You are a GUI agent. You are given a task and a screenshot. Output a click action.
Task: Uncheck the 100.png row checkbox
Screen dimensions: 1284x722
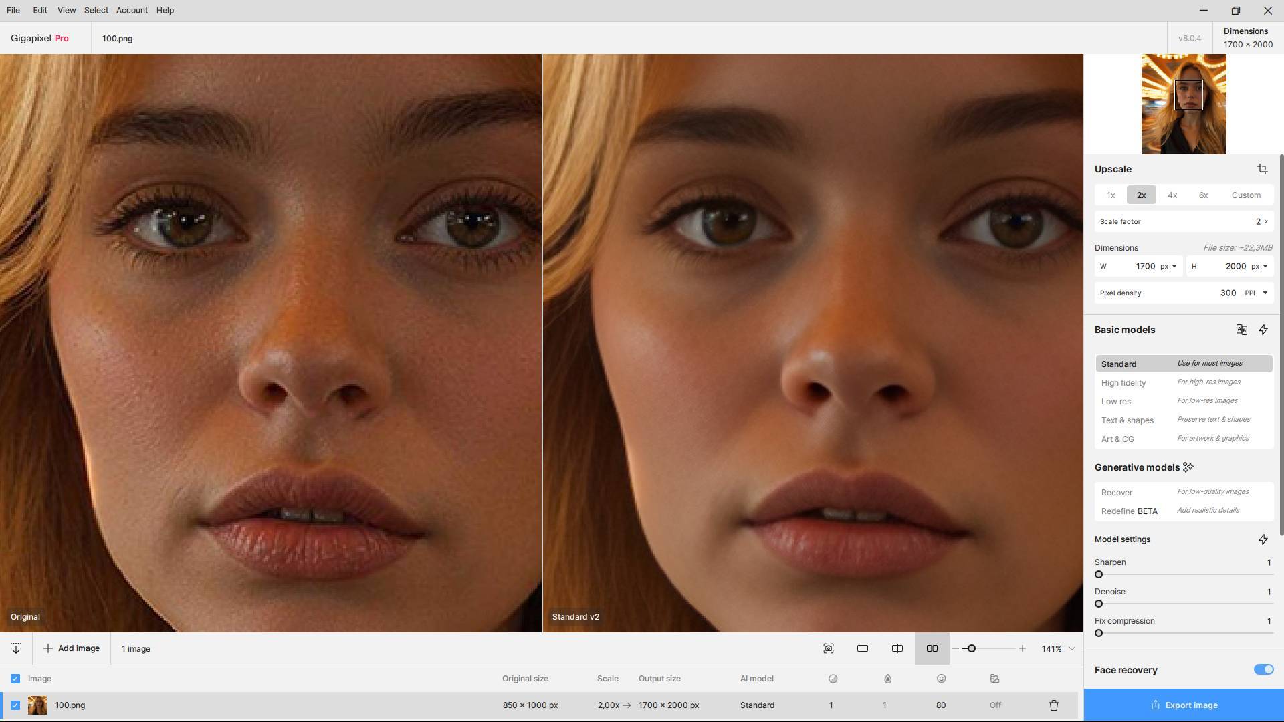(x=15, y=705)
